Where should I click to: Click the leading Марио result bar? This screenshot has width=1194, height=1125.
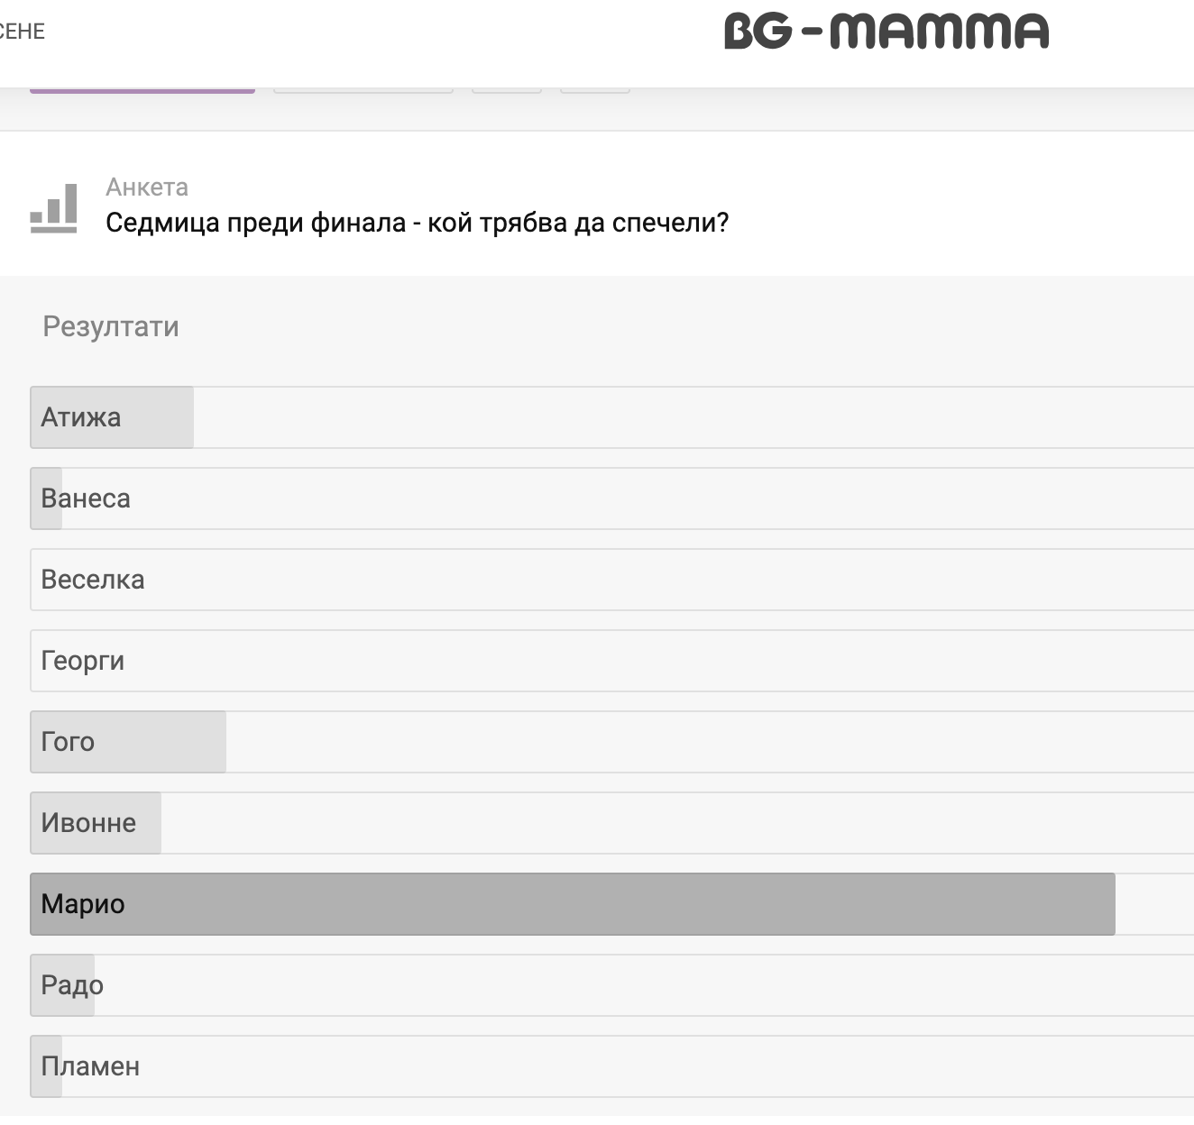(573, 904)
